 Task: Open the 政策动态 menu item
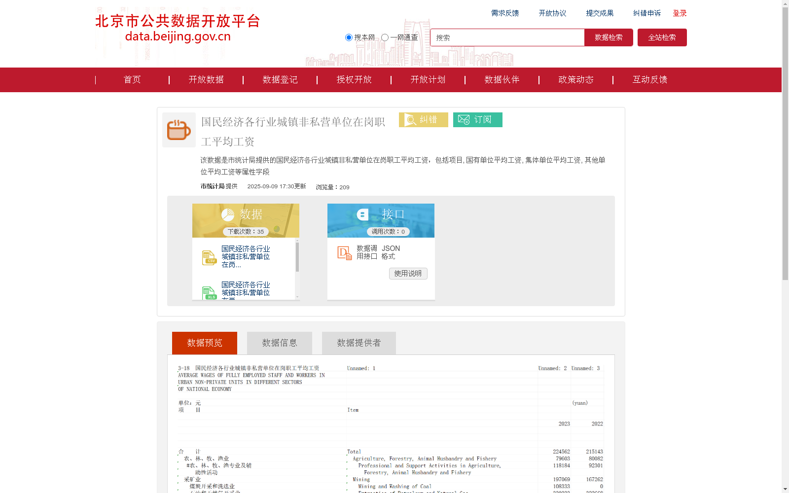tap(575, 79)
